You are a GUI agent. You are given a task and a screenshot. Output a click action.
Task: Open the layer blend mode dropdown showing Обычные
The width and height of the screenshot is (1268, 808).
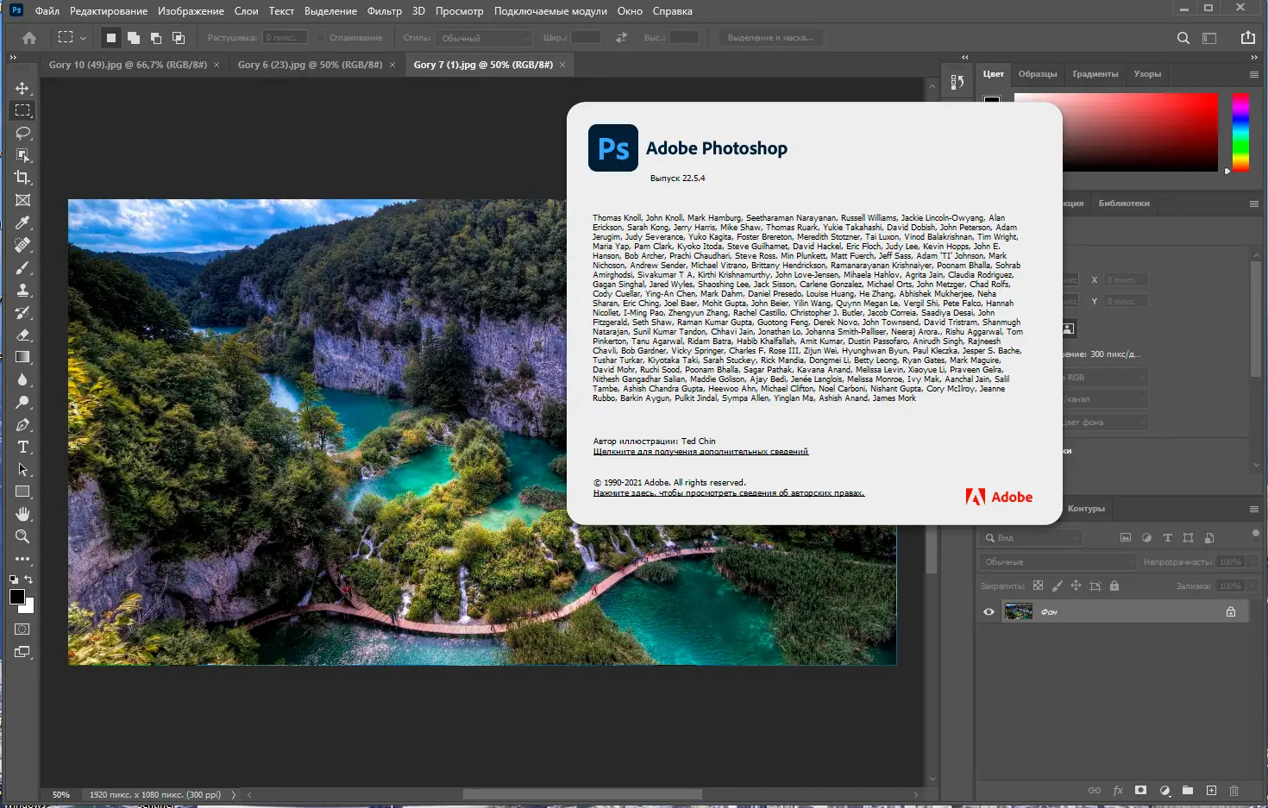click(1057, 561)
